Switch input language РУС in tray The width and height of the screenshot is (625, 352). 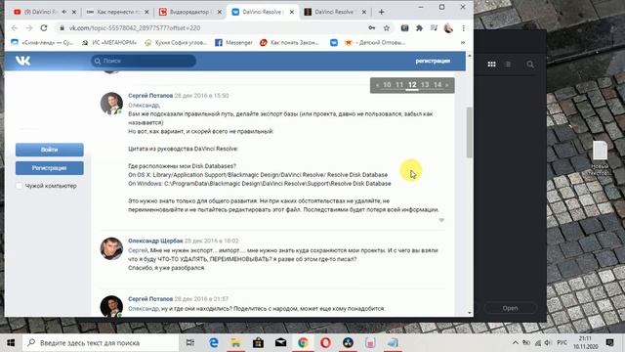(562, 343)
